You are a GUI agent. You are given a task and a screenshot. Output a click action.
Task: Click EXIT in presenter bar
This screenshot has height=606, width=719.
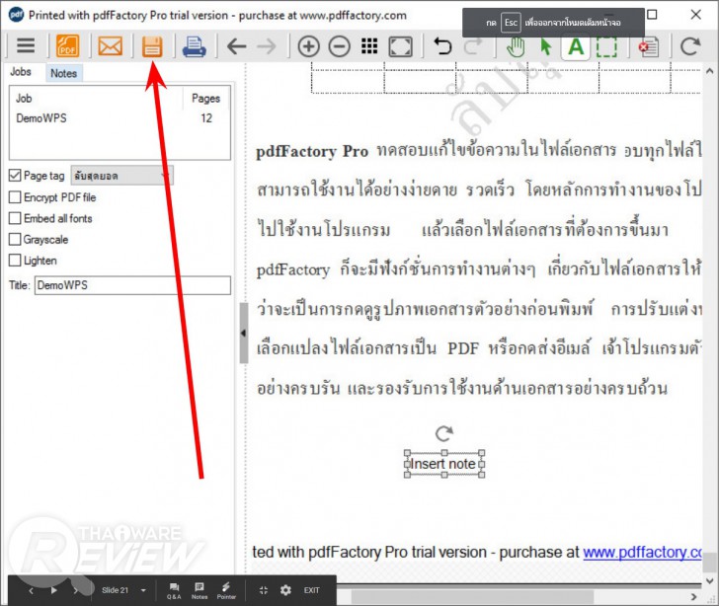coord(311,590)
